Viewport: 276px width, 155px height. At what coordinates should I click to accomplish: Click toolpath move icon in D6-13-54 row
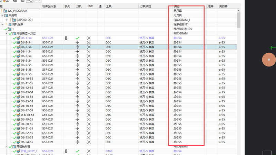click(x=77, y=92)
